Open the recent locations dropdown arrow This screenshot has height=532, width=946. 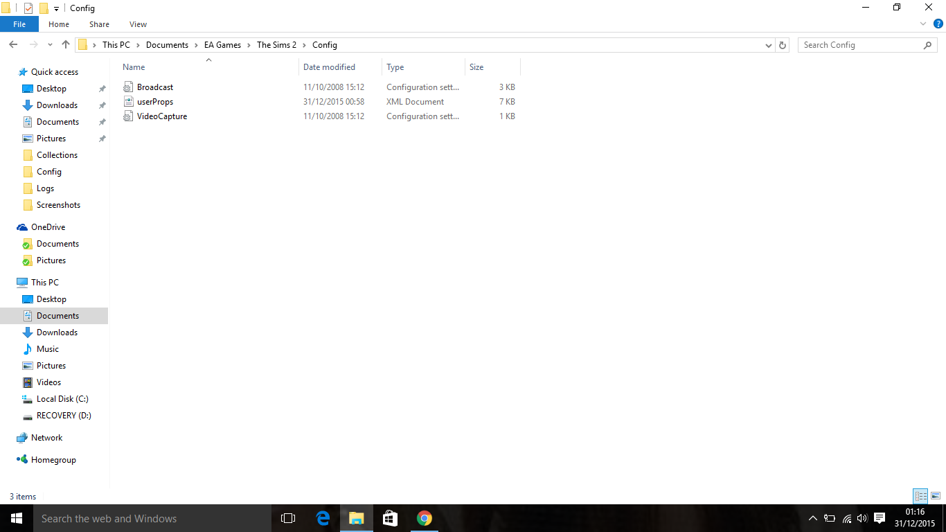50,45
